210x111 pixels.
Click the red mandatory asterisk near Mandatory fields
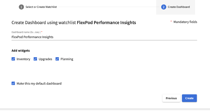tap(171, 21)
